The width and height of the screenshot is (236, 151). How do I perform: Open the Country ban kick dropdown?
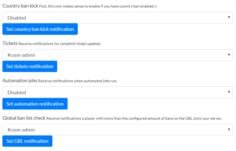118,18
